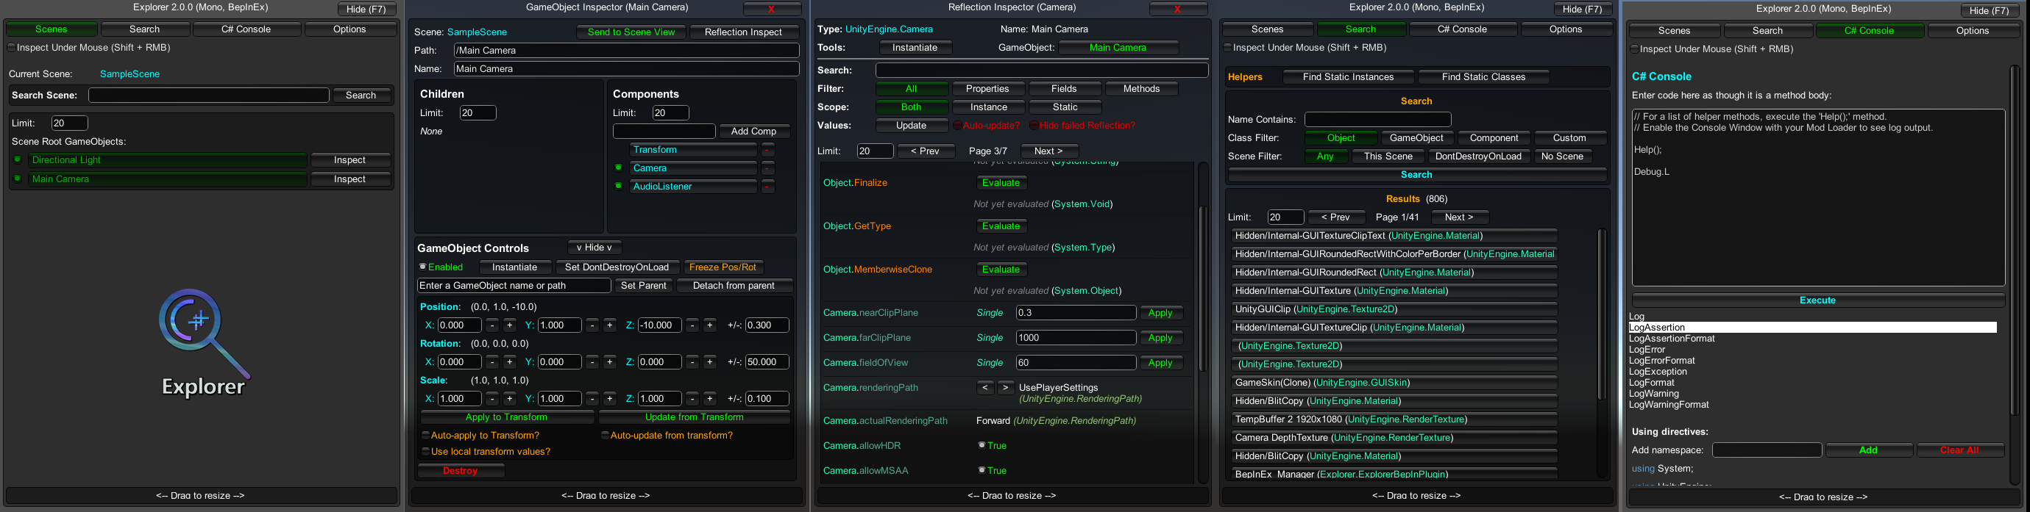The width and height of the screenshot is (2030, 512).
Task: Click Reflection Inspect button
Action: (743, 32)
